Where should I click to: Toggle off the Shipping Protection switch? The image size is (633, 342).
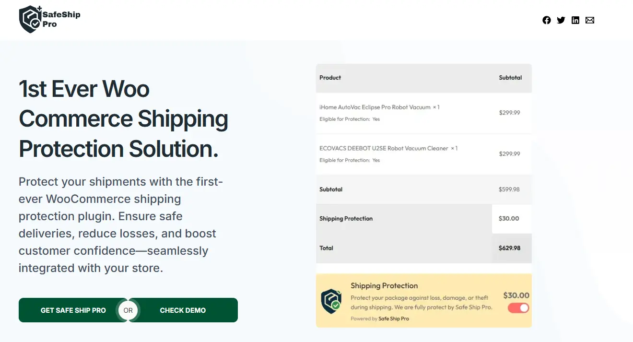[x=518, y=308]
